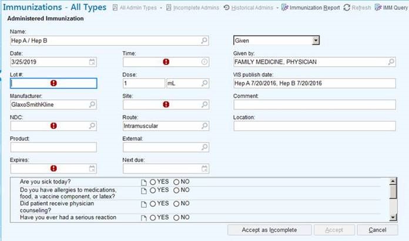Click note icon for allergies question
This screenshot has width=409, height=241.
pyautogui.click(x=144, y=191)
